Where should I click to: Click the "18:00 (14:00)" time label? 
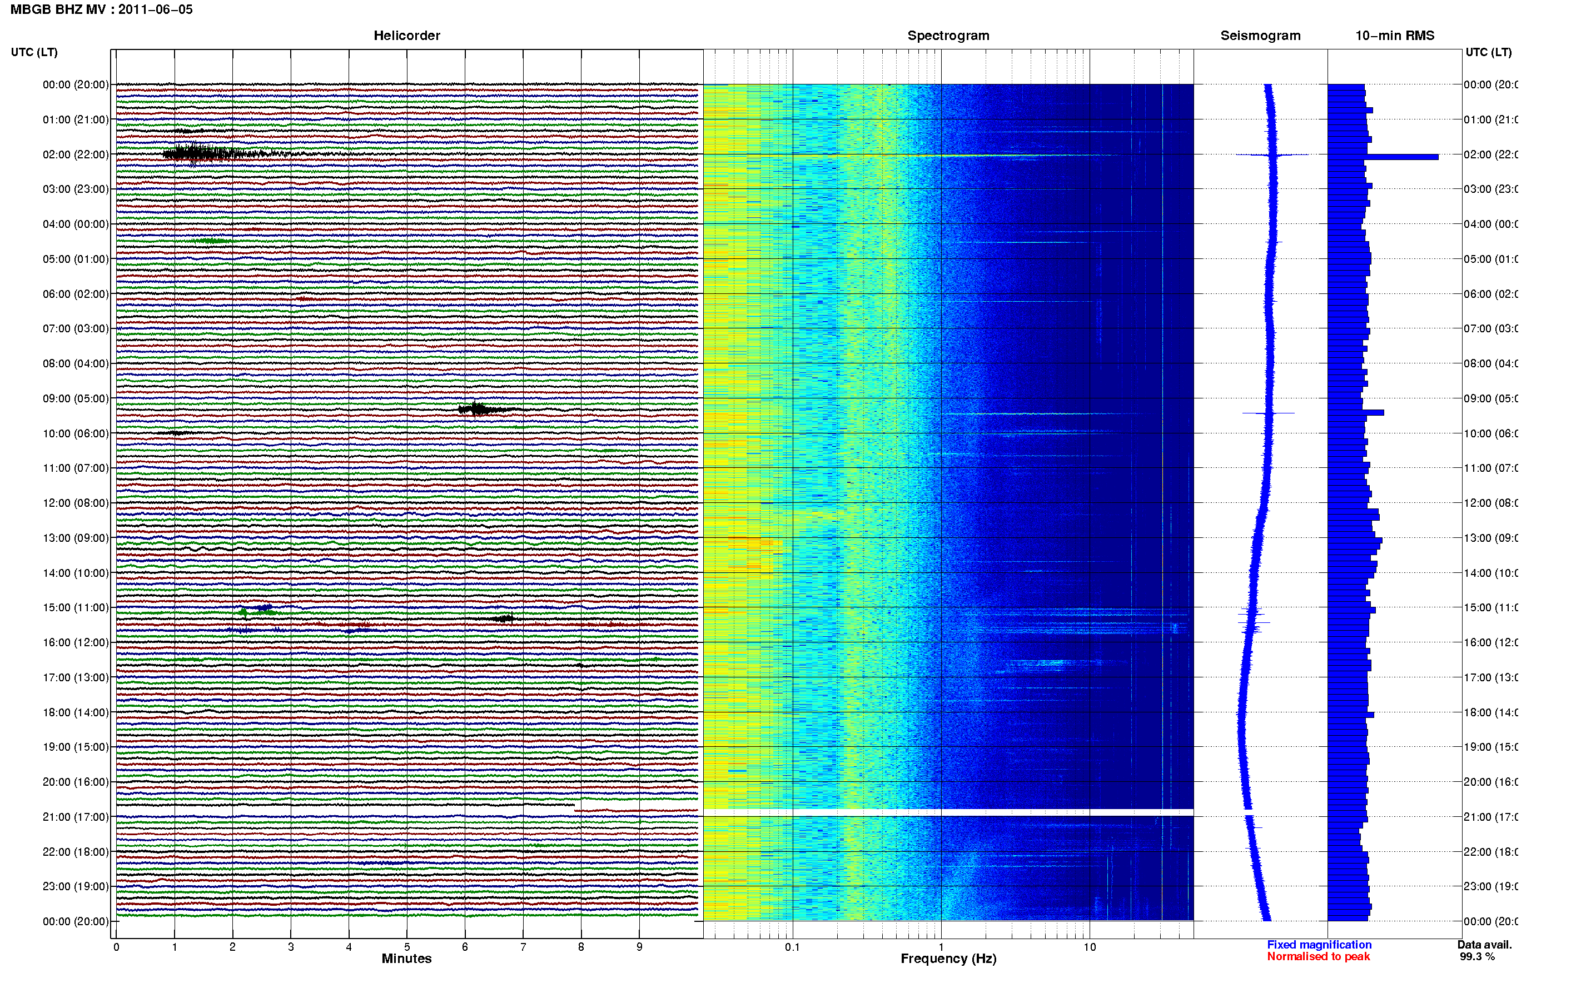76,712
